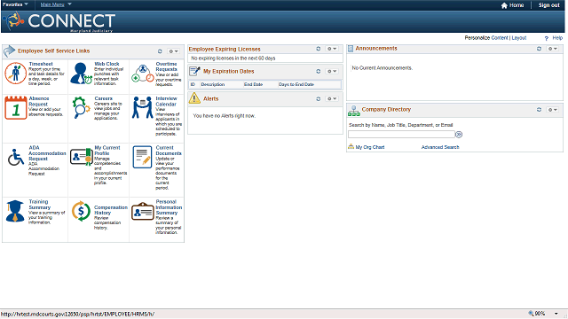Open the Advanced Search link
This screenshot has width=568, height=319.
[x=440, y=147]
